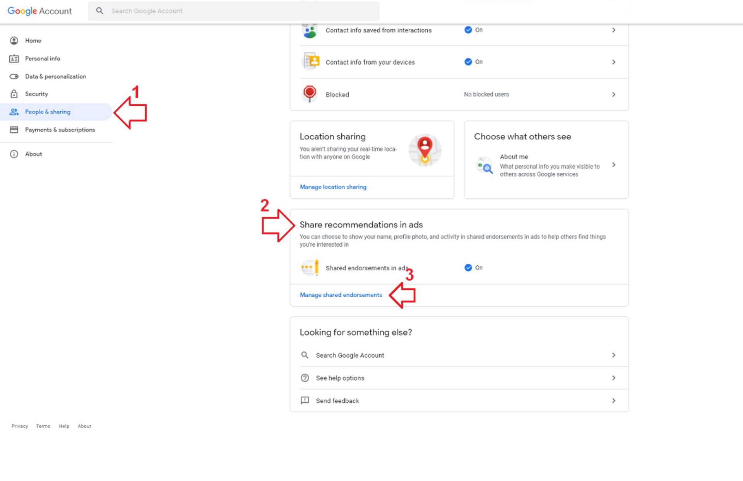This screenshot has height=481, width=743.
Task: Click the See help options question icon
Action: [x=305, y=378]
